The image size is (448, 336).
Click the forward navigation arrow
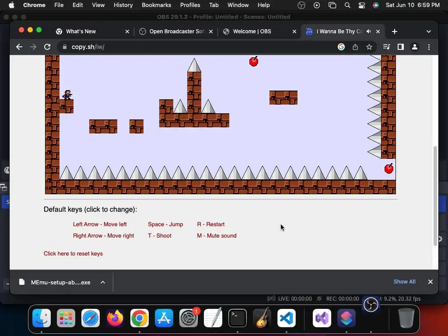tap(33, 47)
